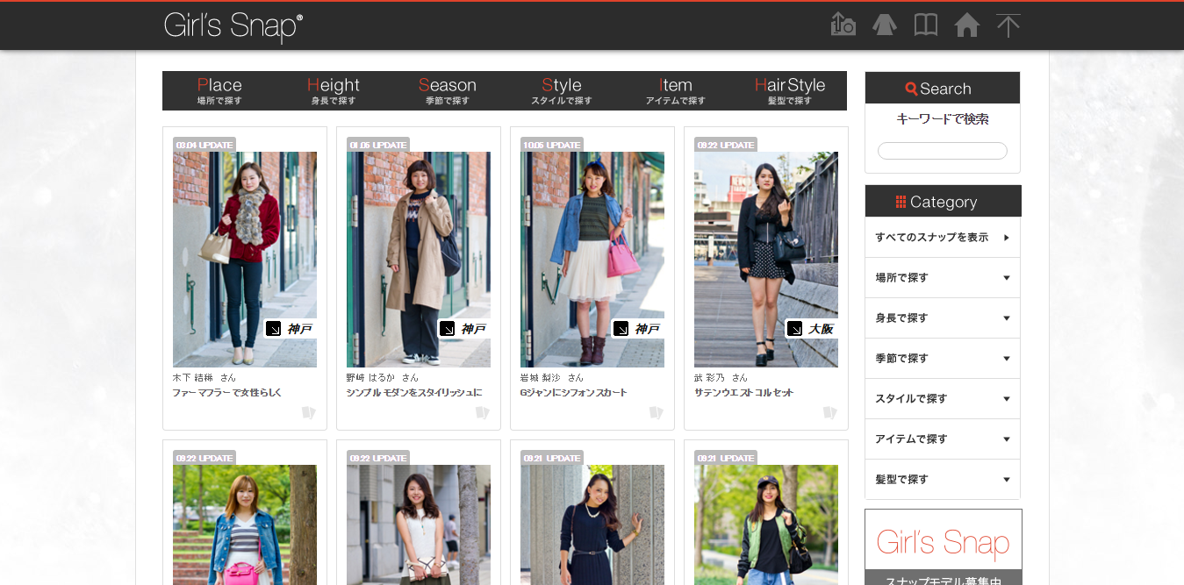Click the name 野崎 はるか さん
1184x585 pixels.
[383, 377]
